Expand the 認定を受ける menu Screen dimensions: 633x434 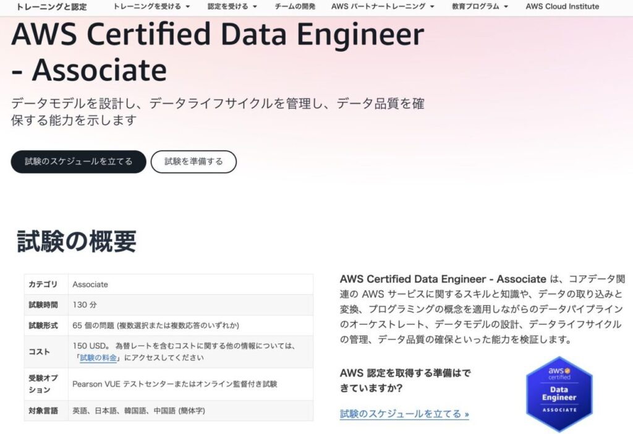coord(232,6)
